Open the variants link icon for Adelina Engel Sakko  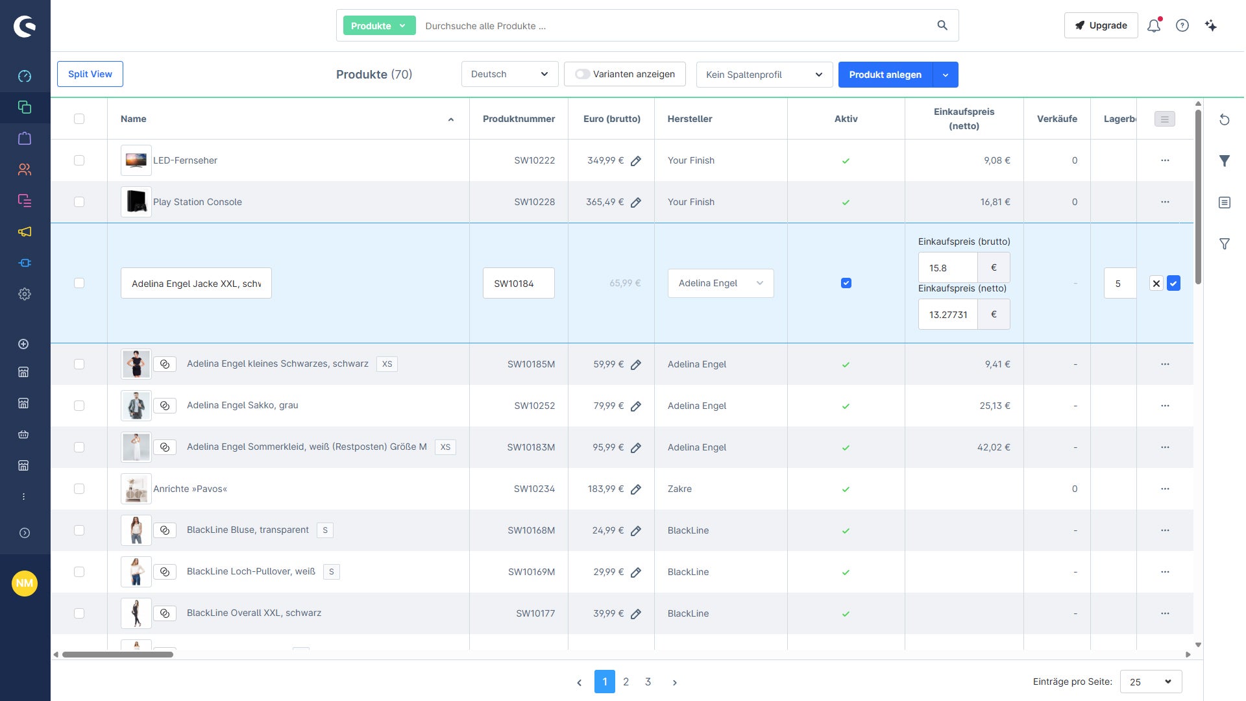tap(165, 406)
